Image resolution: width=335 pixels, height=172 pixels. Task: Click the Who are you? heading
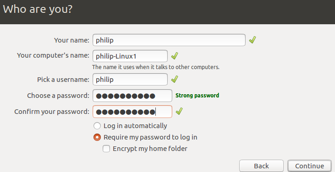tap(38, 9)
